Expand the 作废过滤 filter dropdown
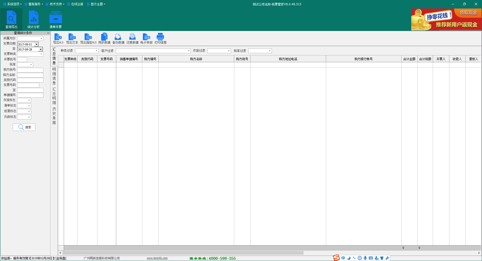The height and width of the screenshot is (261, 482). (229, 51)
